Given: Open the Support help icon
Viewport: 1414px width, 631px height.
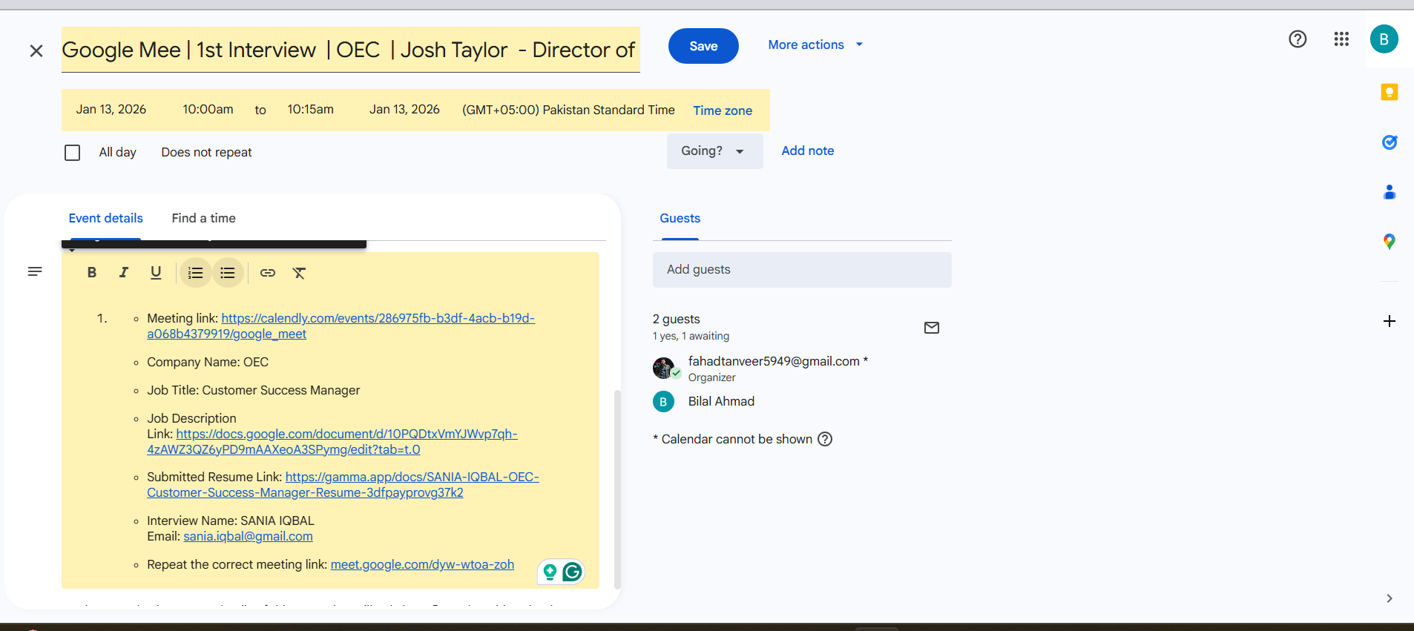Looking at the screenshot, I should click(1298, 39).
